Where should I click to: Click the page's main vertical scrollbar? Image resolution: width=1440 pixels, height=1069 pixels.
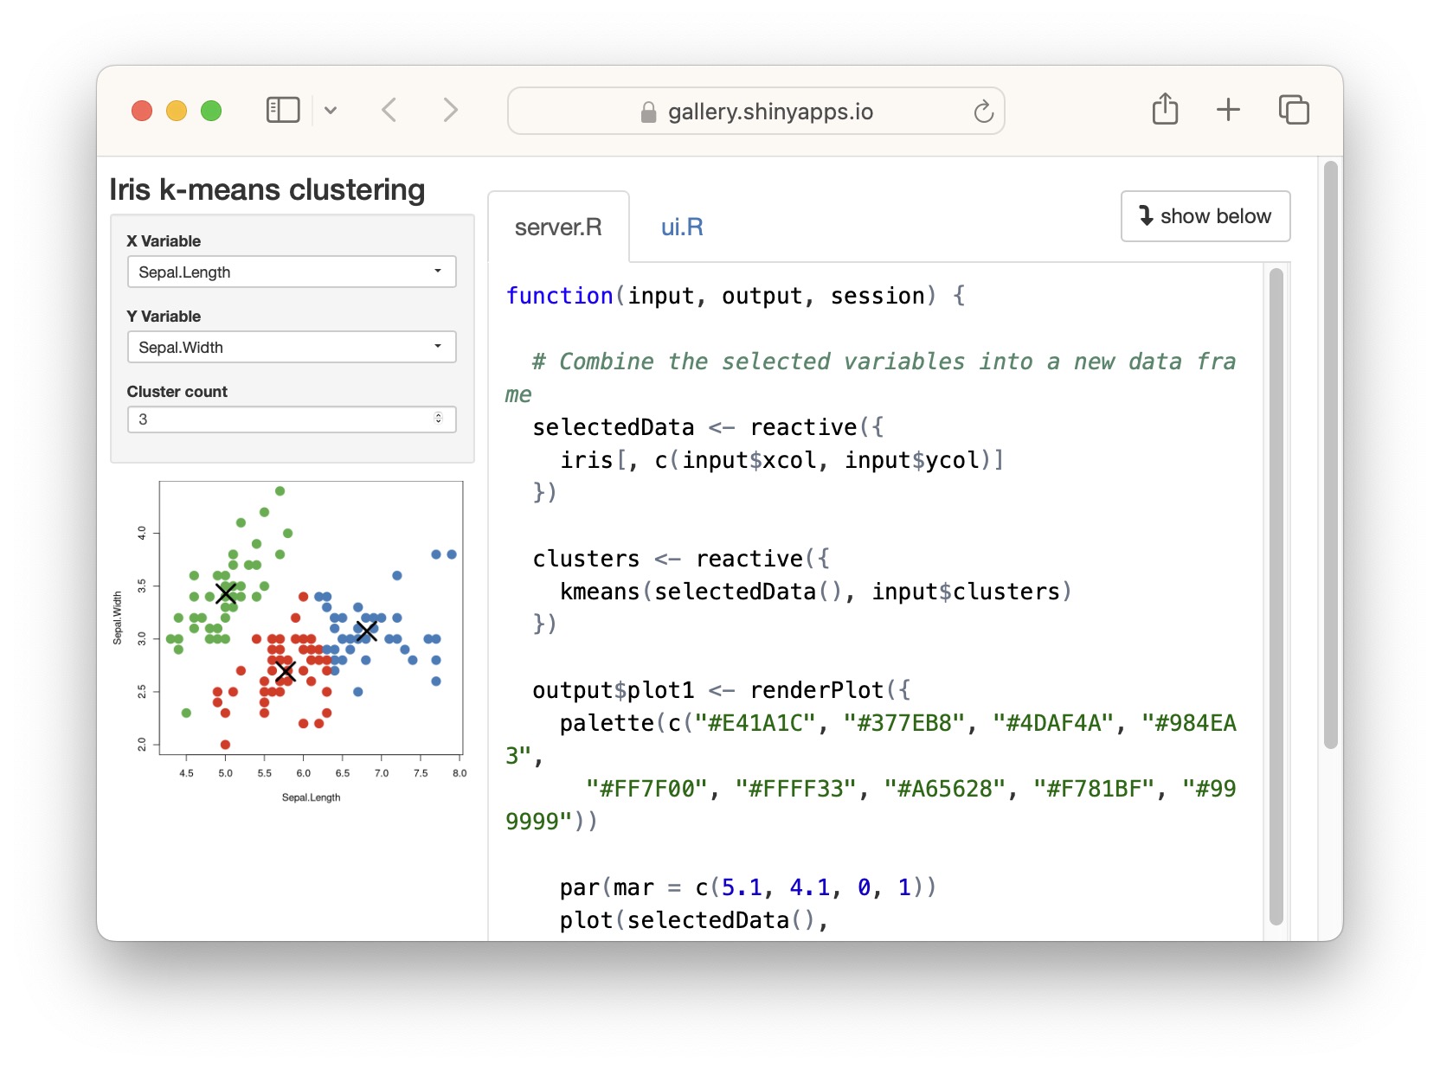click(x=1331, y=454)
